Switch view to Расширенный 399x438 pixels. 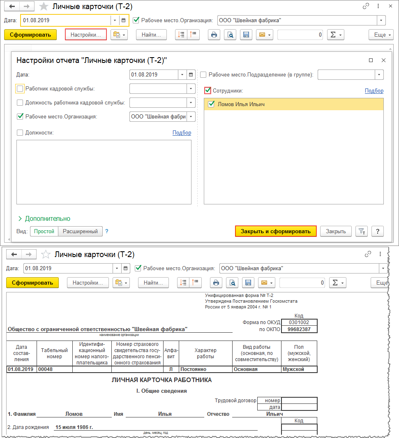(81, 231)
